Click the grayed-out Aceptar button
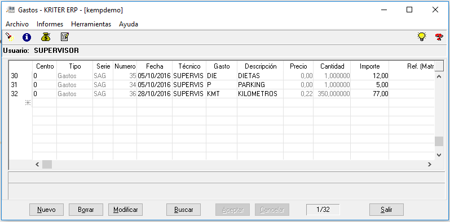This screenshot has height=222, width=450. [233, 210]
